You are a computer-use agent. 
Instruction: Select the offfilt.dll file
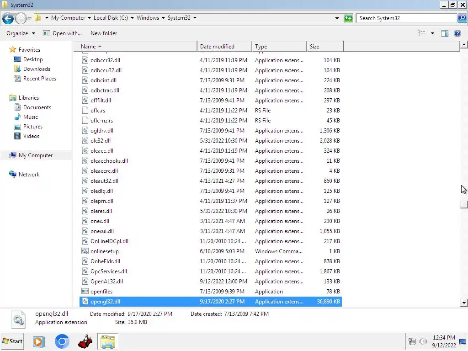211,101
